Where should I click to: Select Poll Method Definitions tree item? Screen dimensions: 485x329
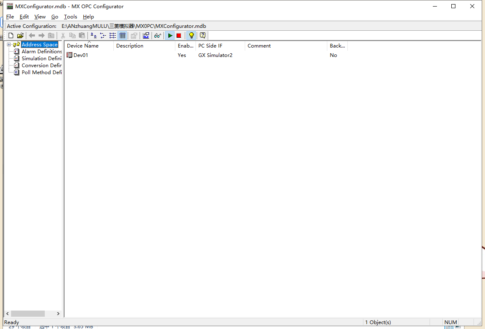point(42,72)
